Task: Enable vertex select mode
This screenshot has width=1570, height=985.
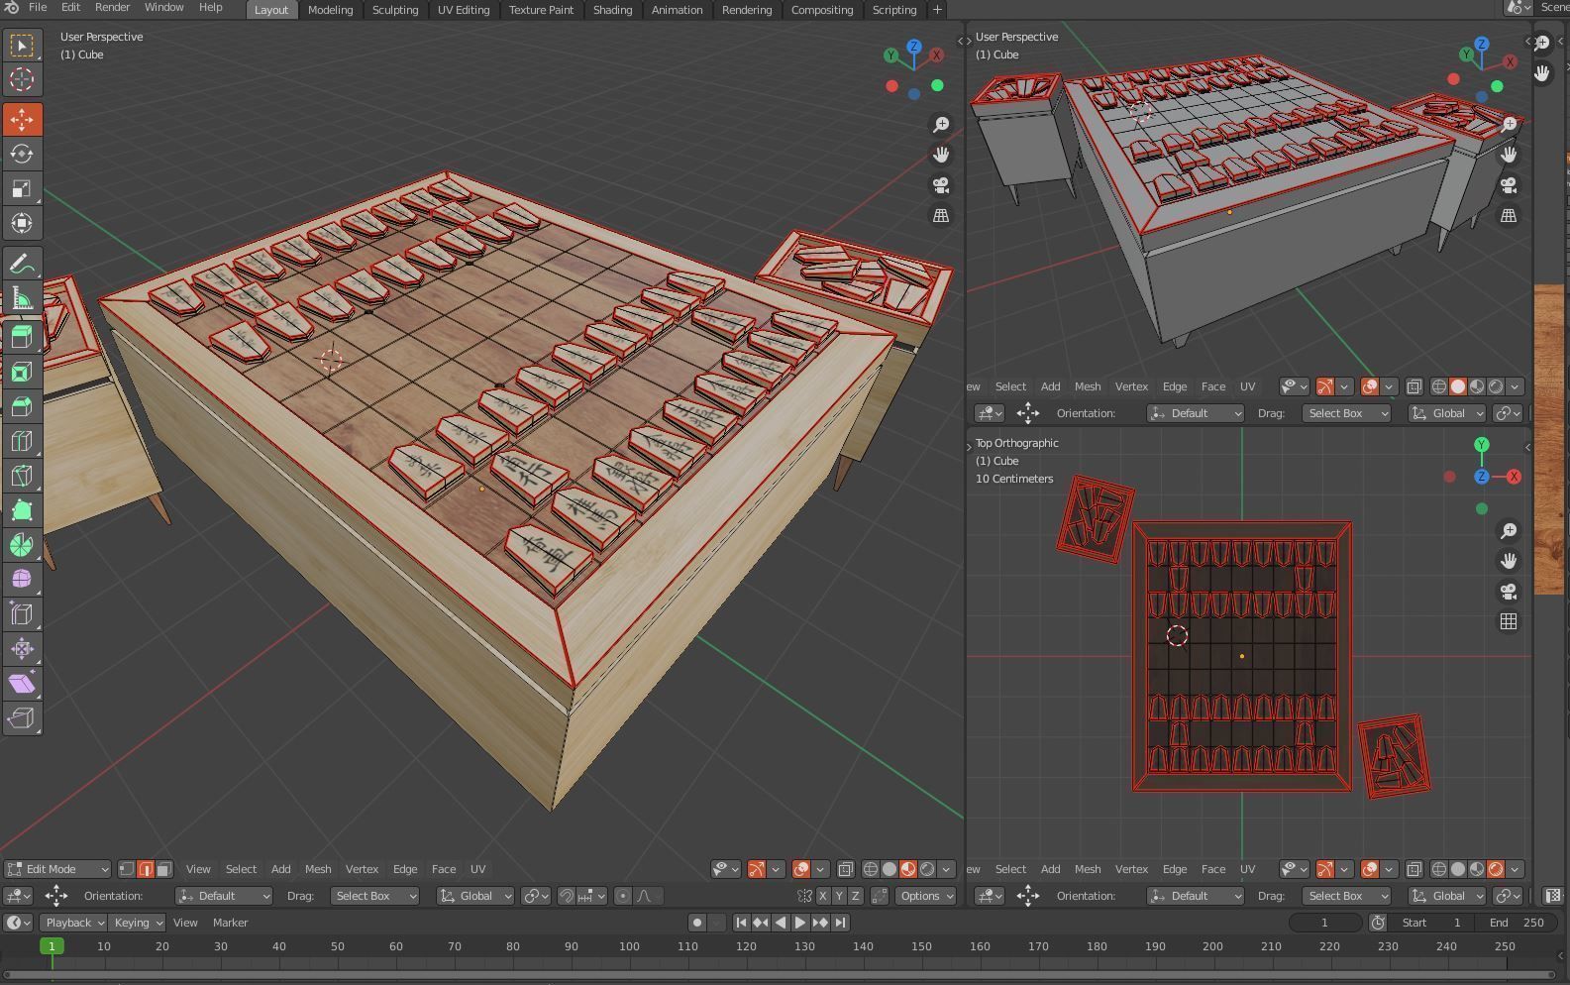Action: [127, 869]
